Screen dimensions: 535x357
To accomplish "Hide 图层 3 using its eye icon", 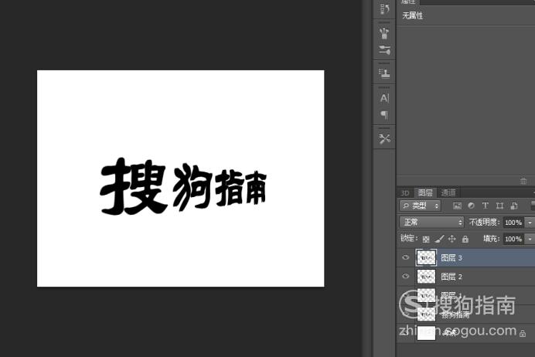I will click(406, 257).
